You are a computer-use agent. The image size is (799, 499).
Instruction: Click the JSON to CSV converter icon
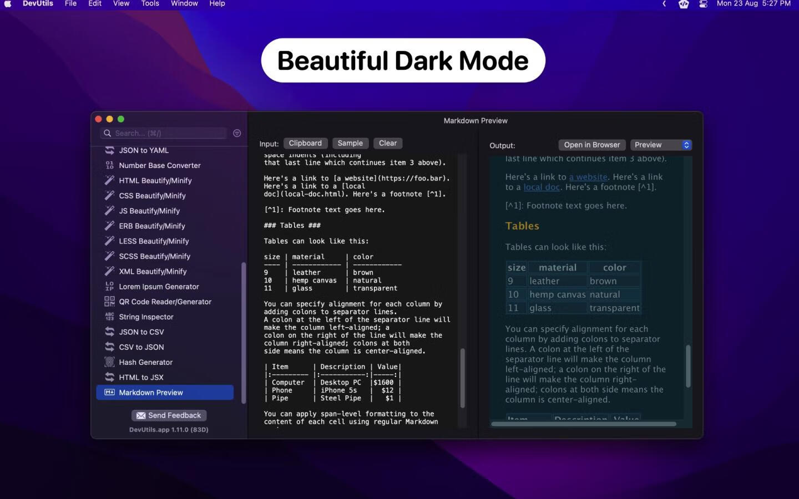click(109, 332)
